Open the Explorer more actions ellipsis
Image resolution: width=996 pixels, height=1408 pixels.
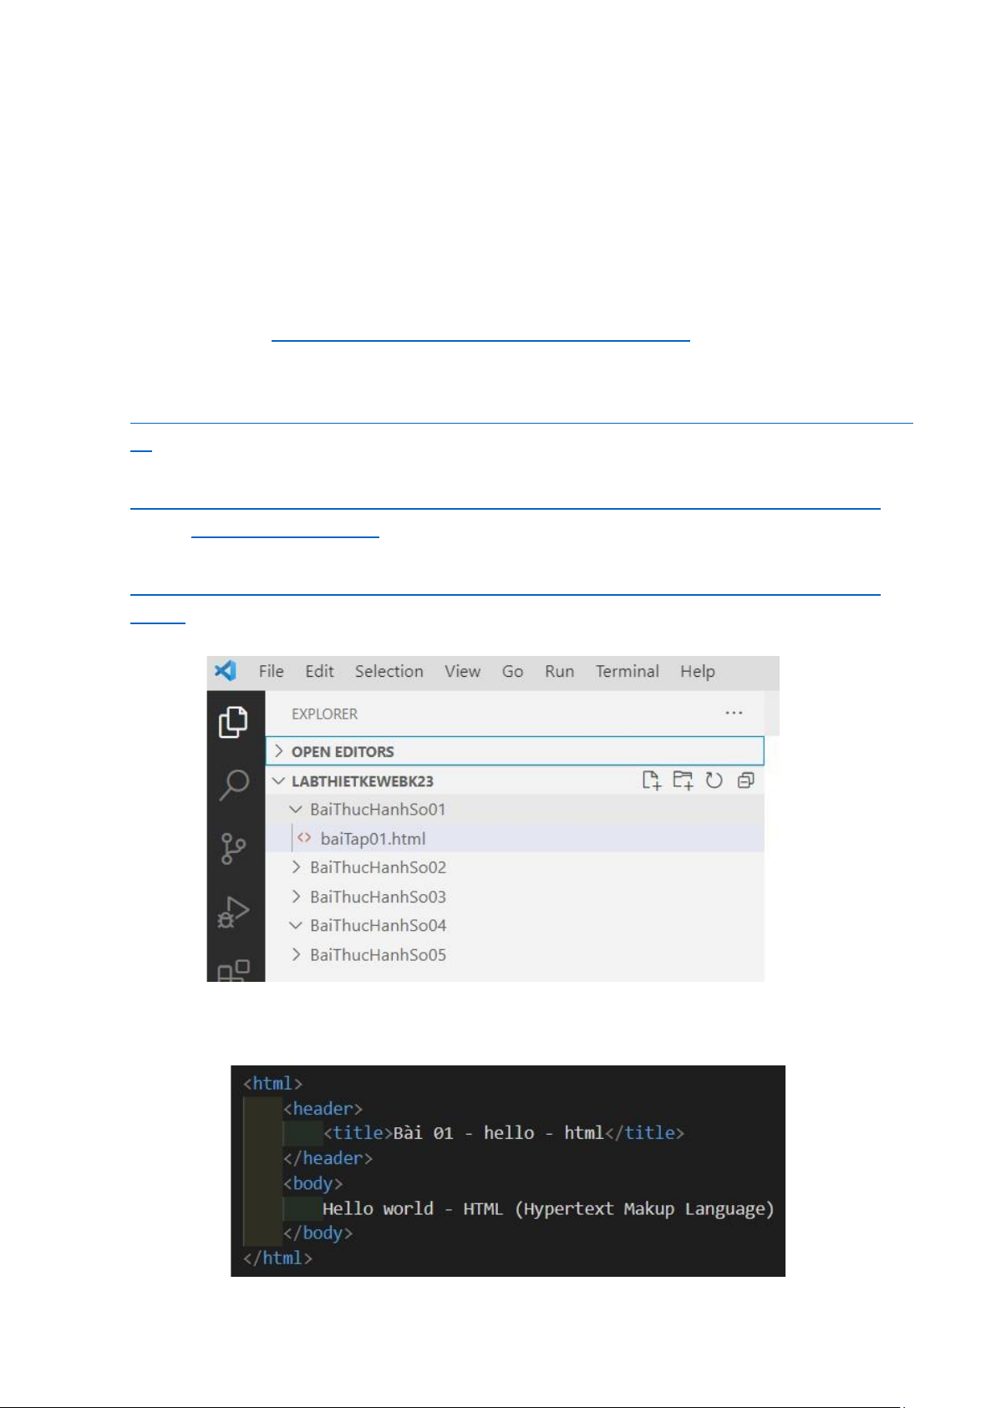tap(734, 713)
